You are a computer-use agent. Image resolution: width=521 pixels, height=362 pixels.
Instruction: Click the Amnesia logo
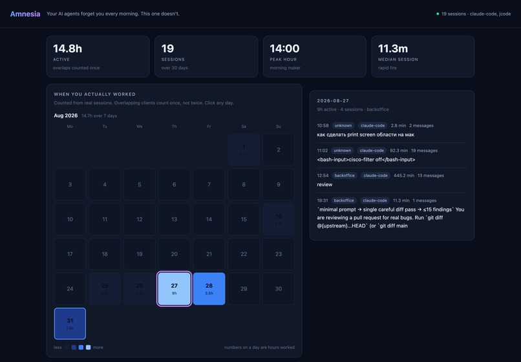[25, 14]
